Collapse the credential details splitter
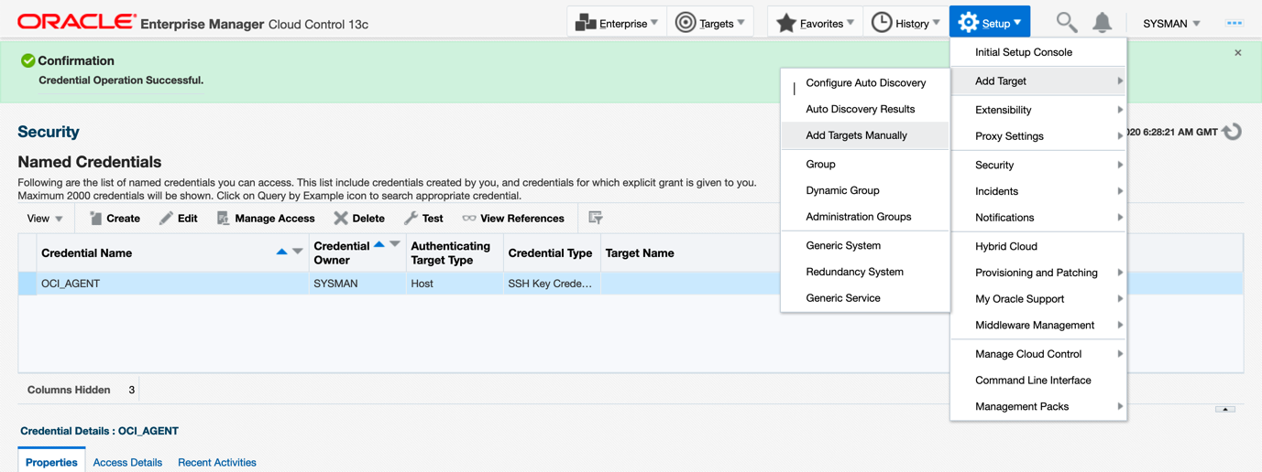This screenshot has width=1262, height=472. click(x=1224, y=409)
